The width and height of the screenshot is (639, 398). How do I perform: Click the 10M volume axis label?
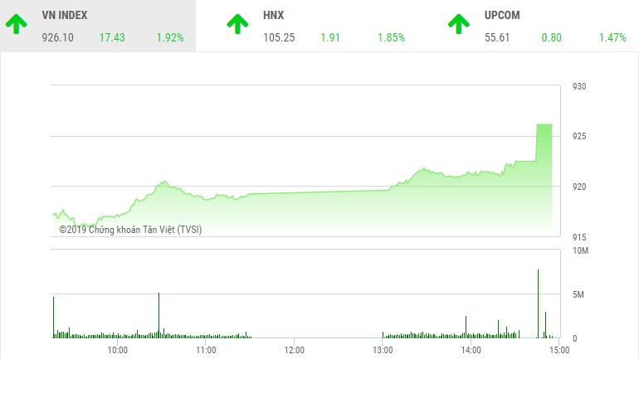[x=580, y=250]
